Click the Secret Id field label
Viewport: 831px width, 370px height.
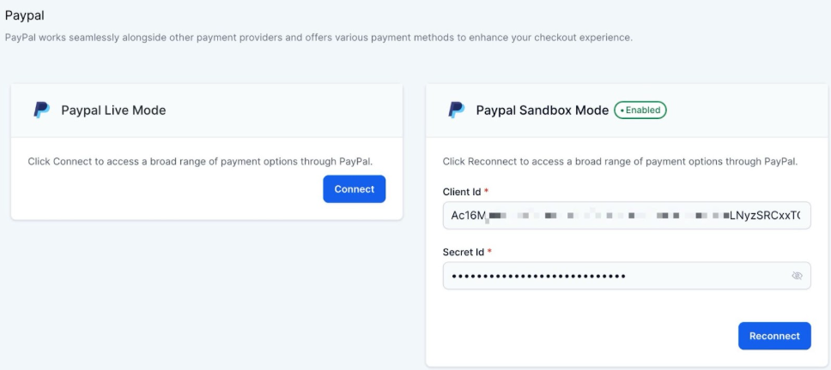464,252
